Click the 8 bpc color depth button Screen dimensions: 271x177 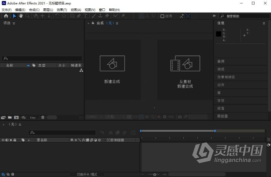pyautogui.click(x=33, y=118)
